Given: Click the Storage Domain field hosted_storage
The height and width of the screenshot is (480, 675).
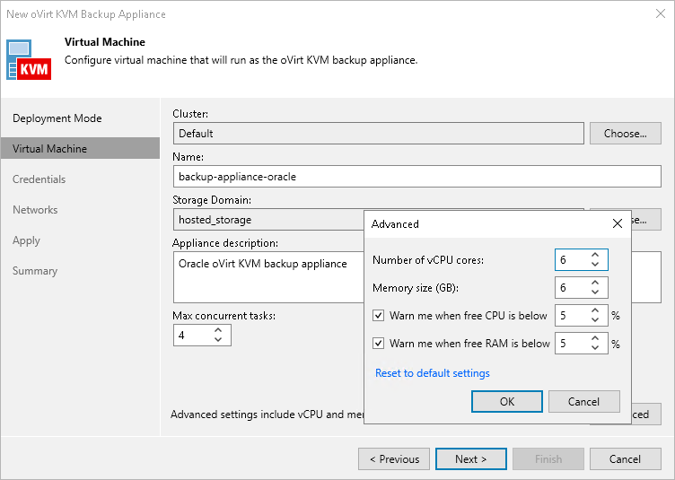Looking at the screenshot, I should [x=268, y=219].
